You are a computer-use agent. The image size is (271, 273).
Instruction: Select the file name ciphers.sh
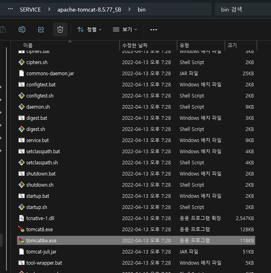click(x=37, y=62)
